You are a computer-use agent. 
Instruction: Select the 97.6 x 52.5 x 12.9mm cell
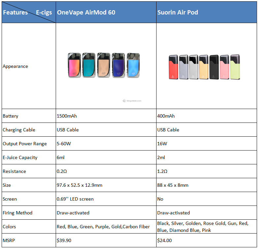(x=106, y=185)
